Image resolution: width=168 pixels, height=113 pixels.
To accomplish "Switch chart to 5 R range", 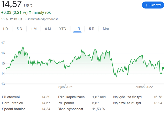I will 92,29.
